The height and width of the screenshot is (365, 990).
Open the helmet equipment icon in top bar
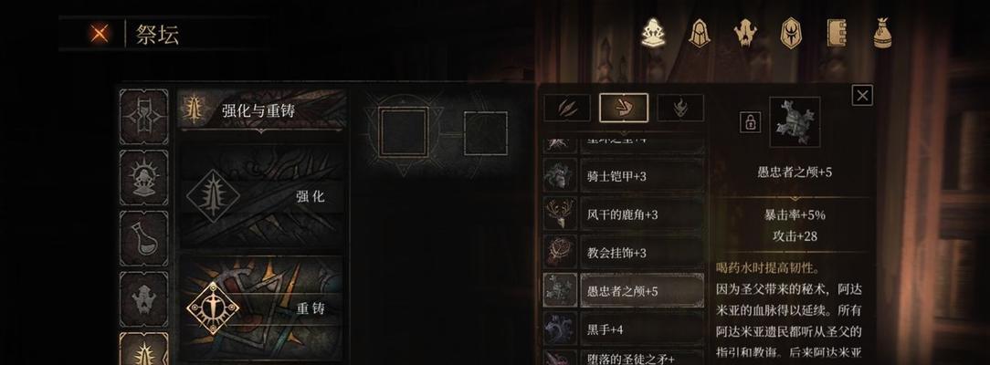699,33
